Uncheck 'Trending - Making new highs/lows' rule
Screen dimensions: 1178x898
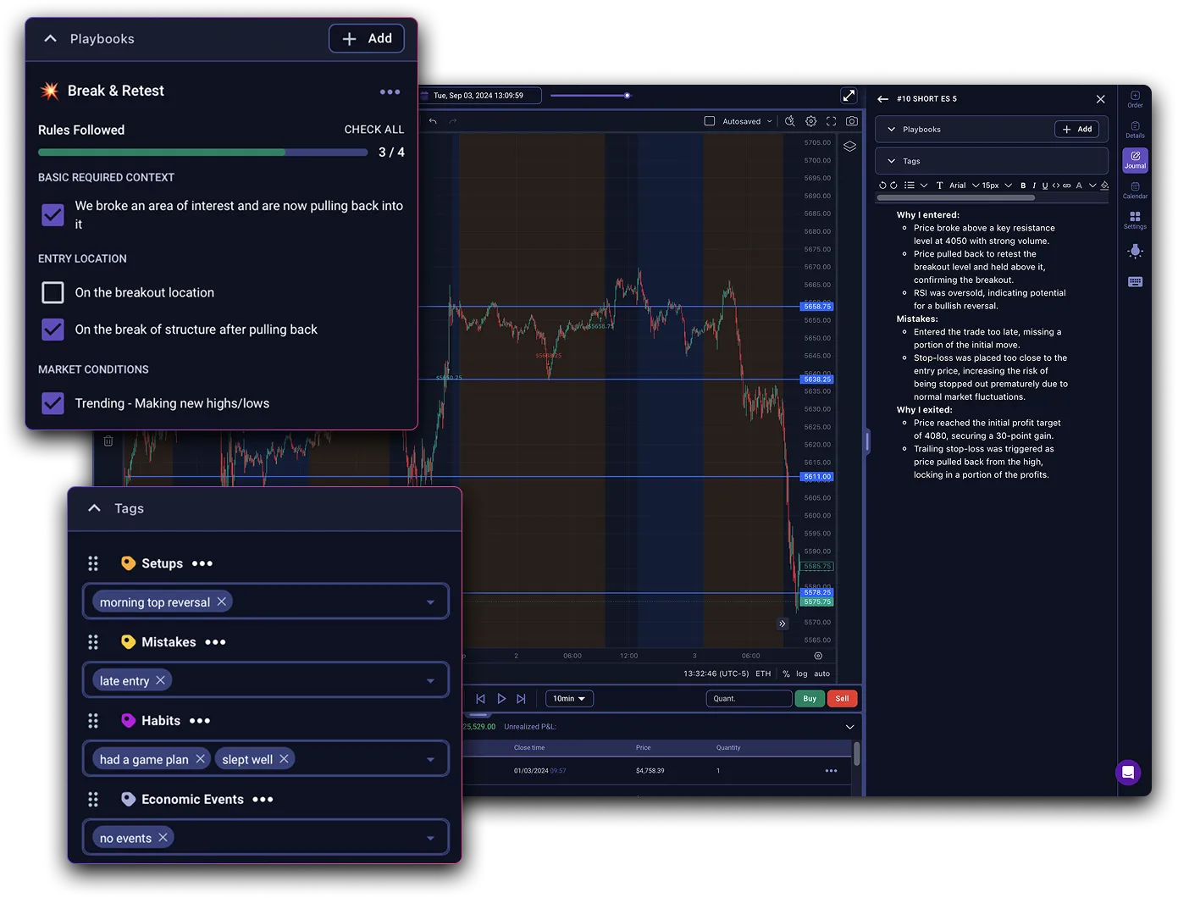(x=53, y=403)
